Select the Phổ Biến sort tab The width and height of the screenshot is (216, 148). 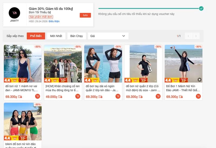[x=36, y=36]
